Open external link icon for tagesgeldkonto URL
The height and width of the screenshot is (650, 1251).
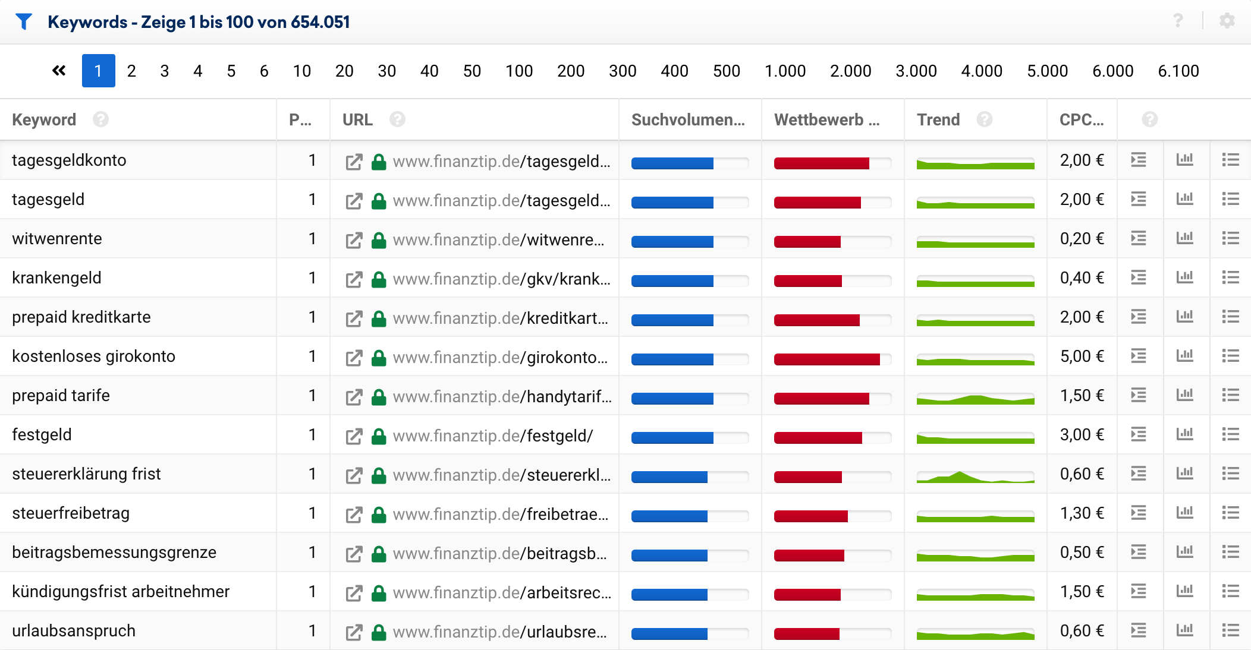[x=354, y=162]
